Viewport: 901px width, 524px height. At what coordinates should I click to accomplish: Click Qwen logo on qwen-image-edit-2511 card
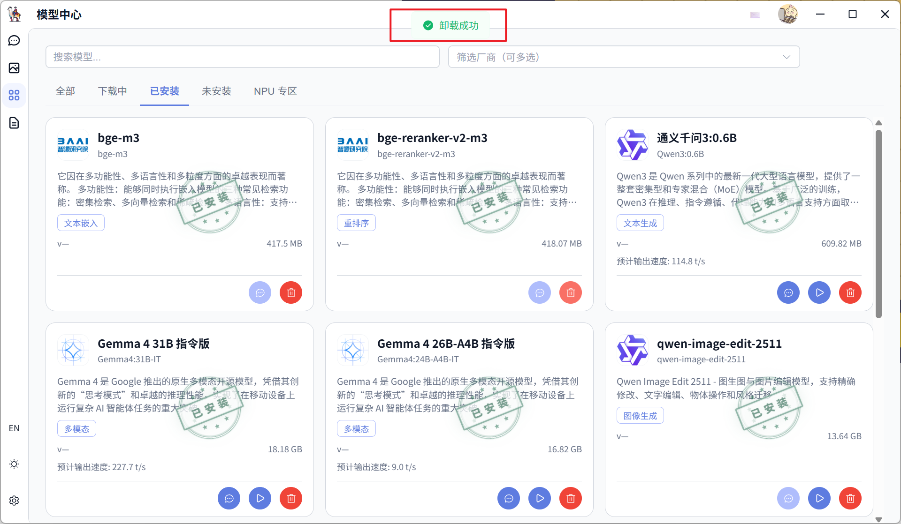(x=632, y=351)
